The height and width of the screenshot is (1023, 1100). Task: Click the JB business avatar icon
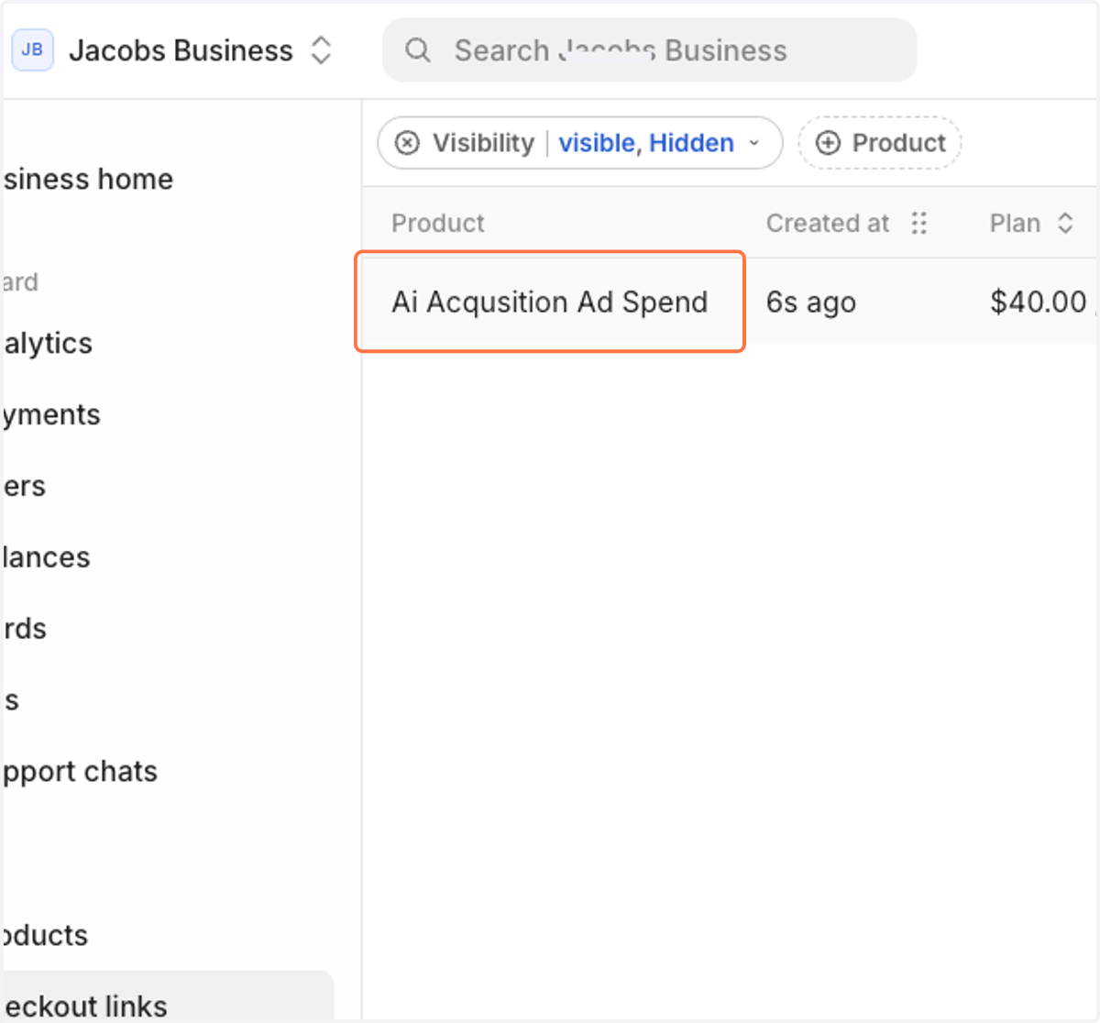point(32,49)
